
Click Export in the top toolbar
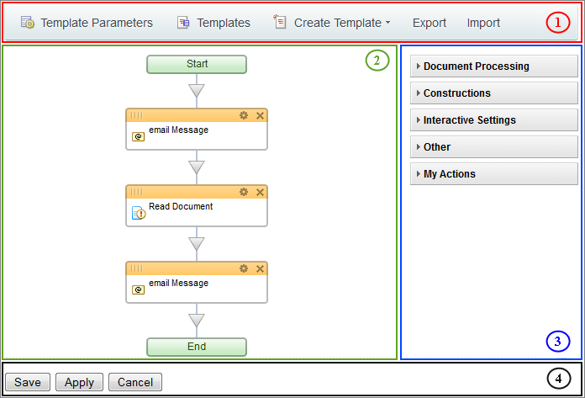pos(430,23)
